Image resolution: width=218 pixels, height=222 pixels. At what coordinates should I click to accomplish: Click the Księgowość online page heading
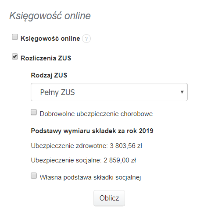tap(50, 16)
